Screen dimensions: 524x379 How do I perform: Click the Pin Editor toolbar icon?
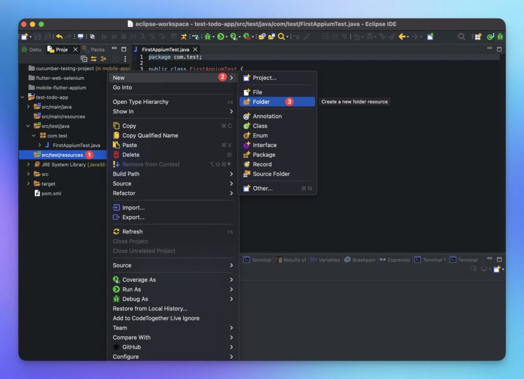(430, 36)
